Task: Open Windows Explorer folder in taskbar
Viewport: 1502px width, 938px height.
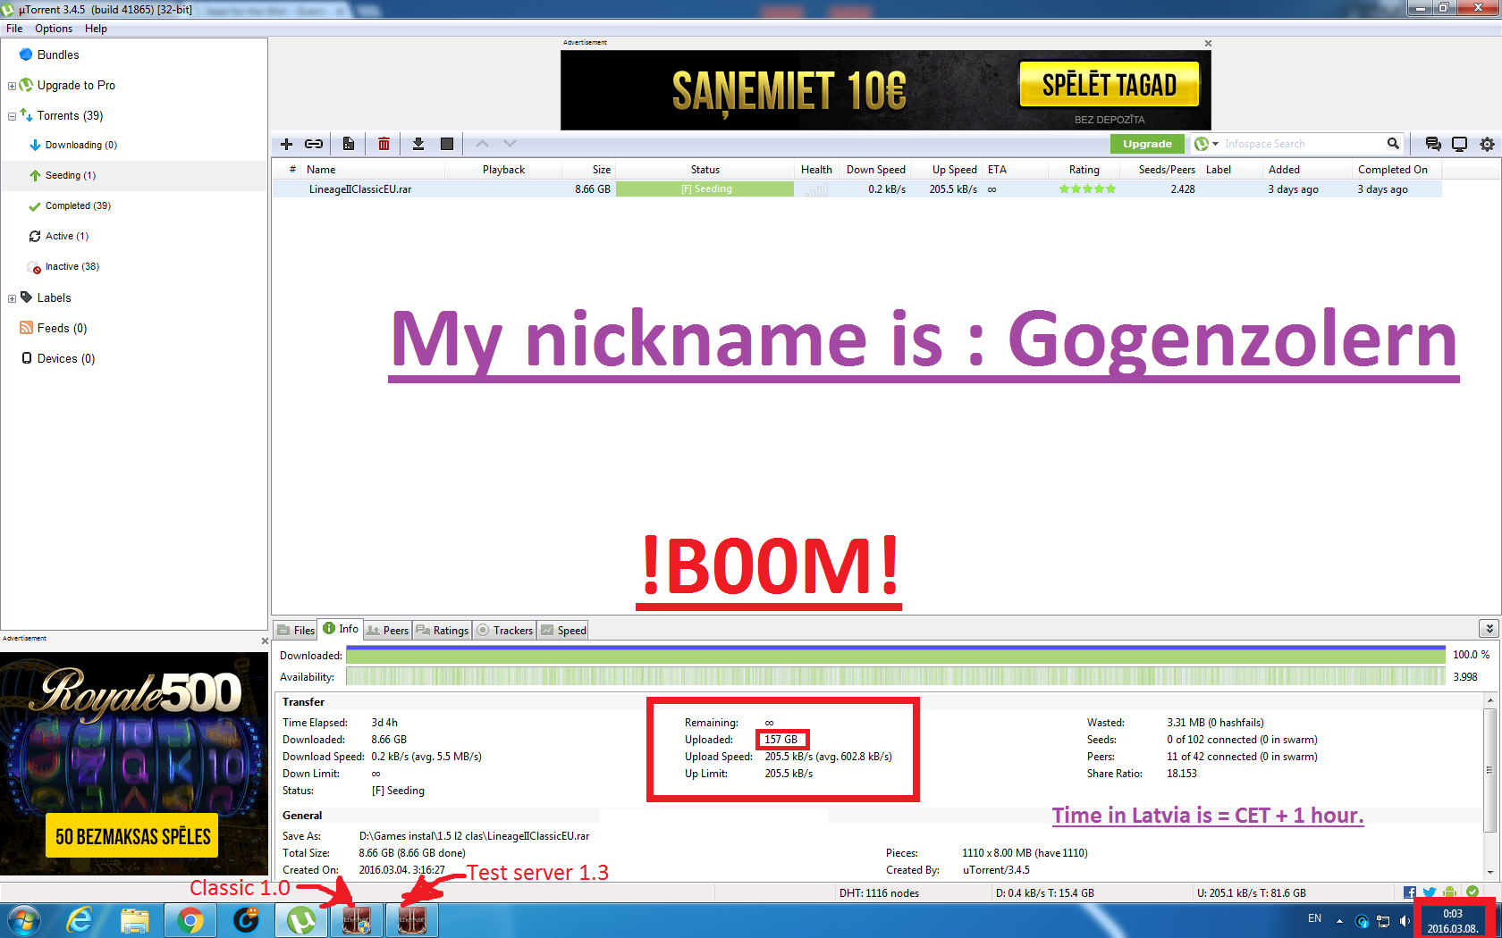Action: [135, 920]
